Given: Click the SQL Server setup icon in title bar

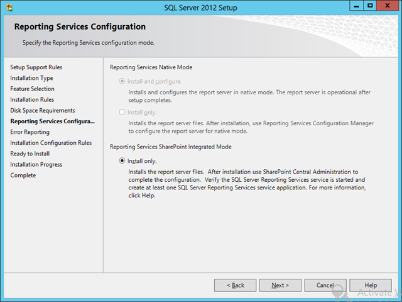Looking at the screenshot, I should coord(9,8).
